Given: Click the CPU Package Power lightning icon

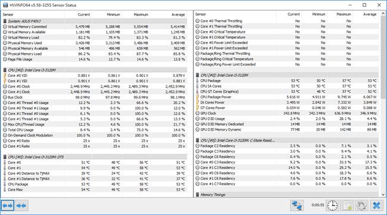Looking at the screenshot, I should (x=197, y=96).
